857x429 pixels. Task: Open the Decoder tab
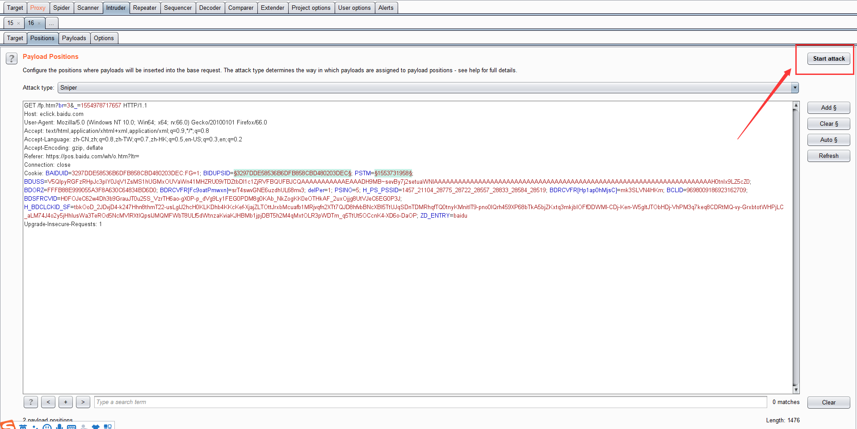pos(210,8)
